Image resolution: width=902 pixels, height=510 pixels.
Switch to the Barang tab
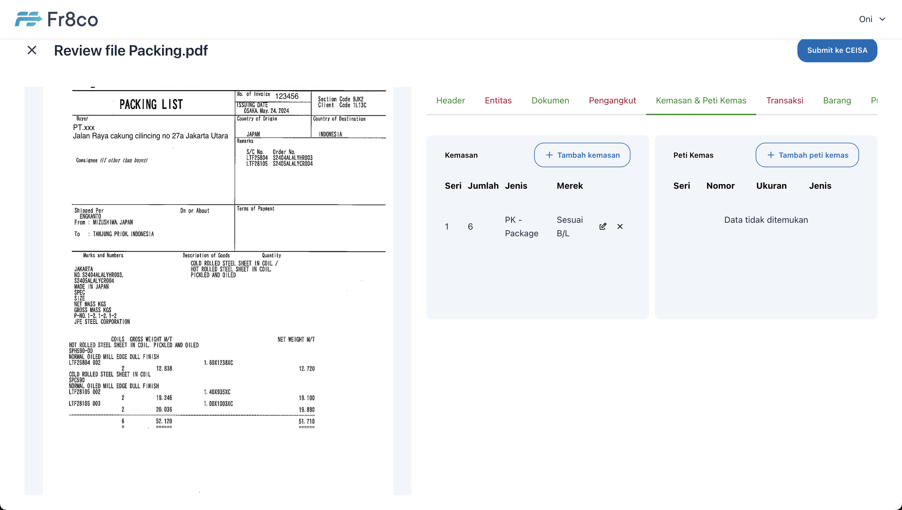pos(837,101)
